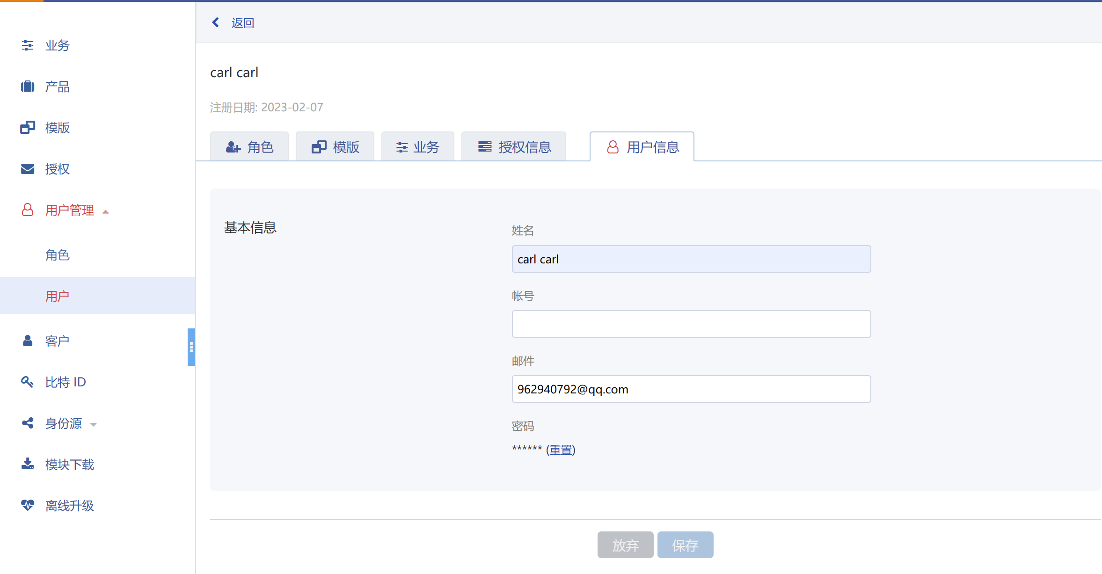Screen dimensions: 1102x574
Task: Collapse sidebar using the blue handle
Action: tap(191, 347)
